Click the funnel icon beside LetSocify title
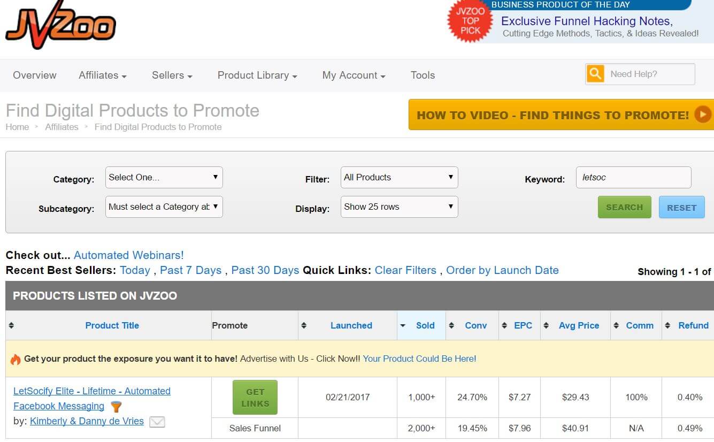 116,407
